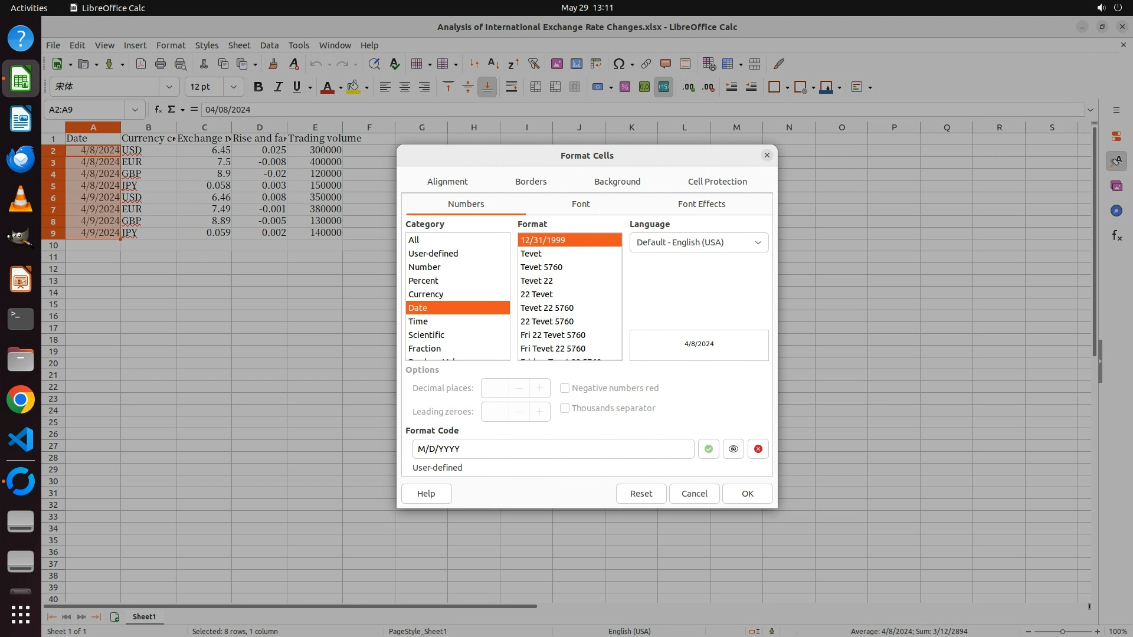Open the Language dropdown in Format Cells
The image size is (1133, 637).
pyautogui.click(x=699, y=242)
